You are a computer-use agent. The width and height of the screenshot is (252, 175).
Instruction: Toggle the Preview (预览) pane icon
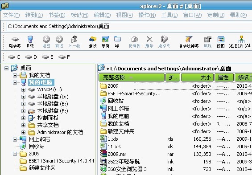coord(105,42)
